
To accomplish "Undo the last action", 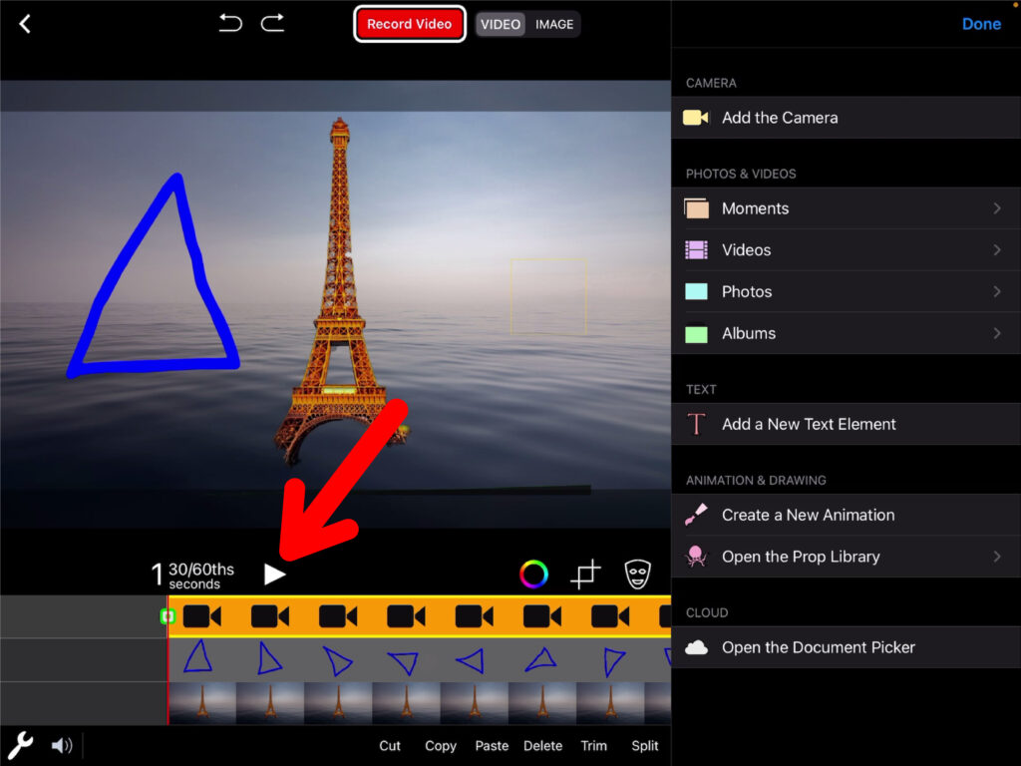I will (230, 23).
